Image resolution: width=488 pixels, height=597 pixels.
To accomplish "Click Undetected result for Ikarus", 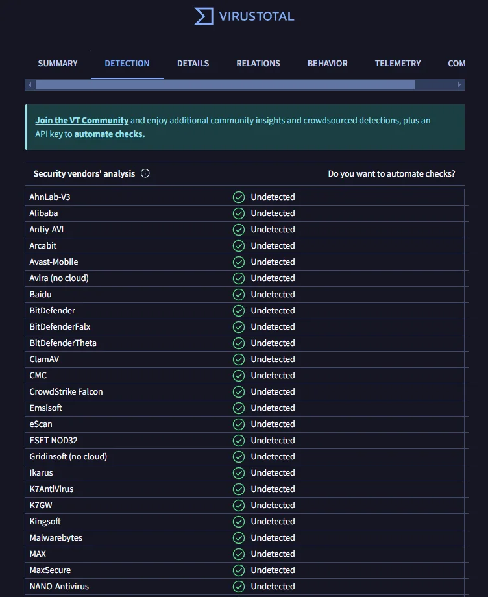I will click(x=273, y=473).
